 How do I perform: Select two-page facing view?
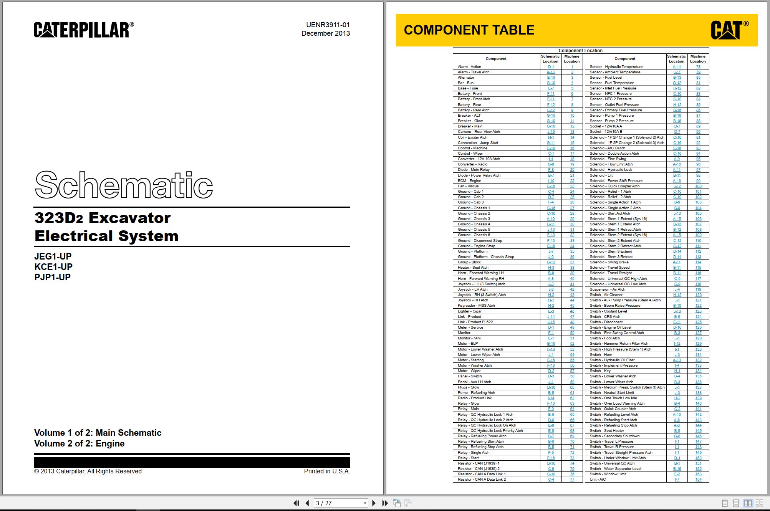coord(748,503)
